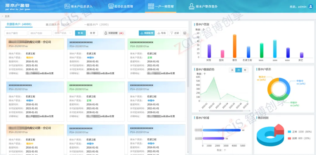
Task: Select 年 in trend chart granularity
Action: [245, 70]
